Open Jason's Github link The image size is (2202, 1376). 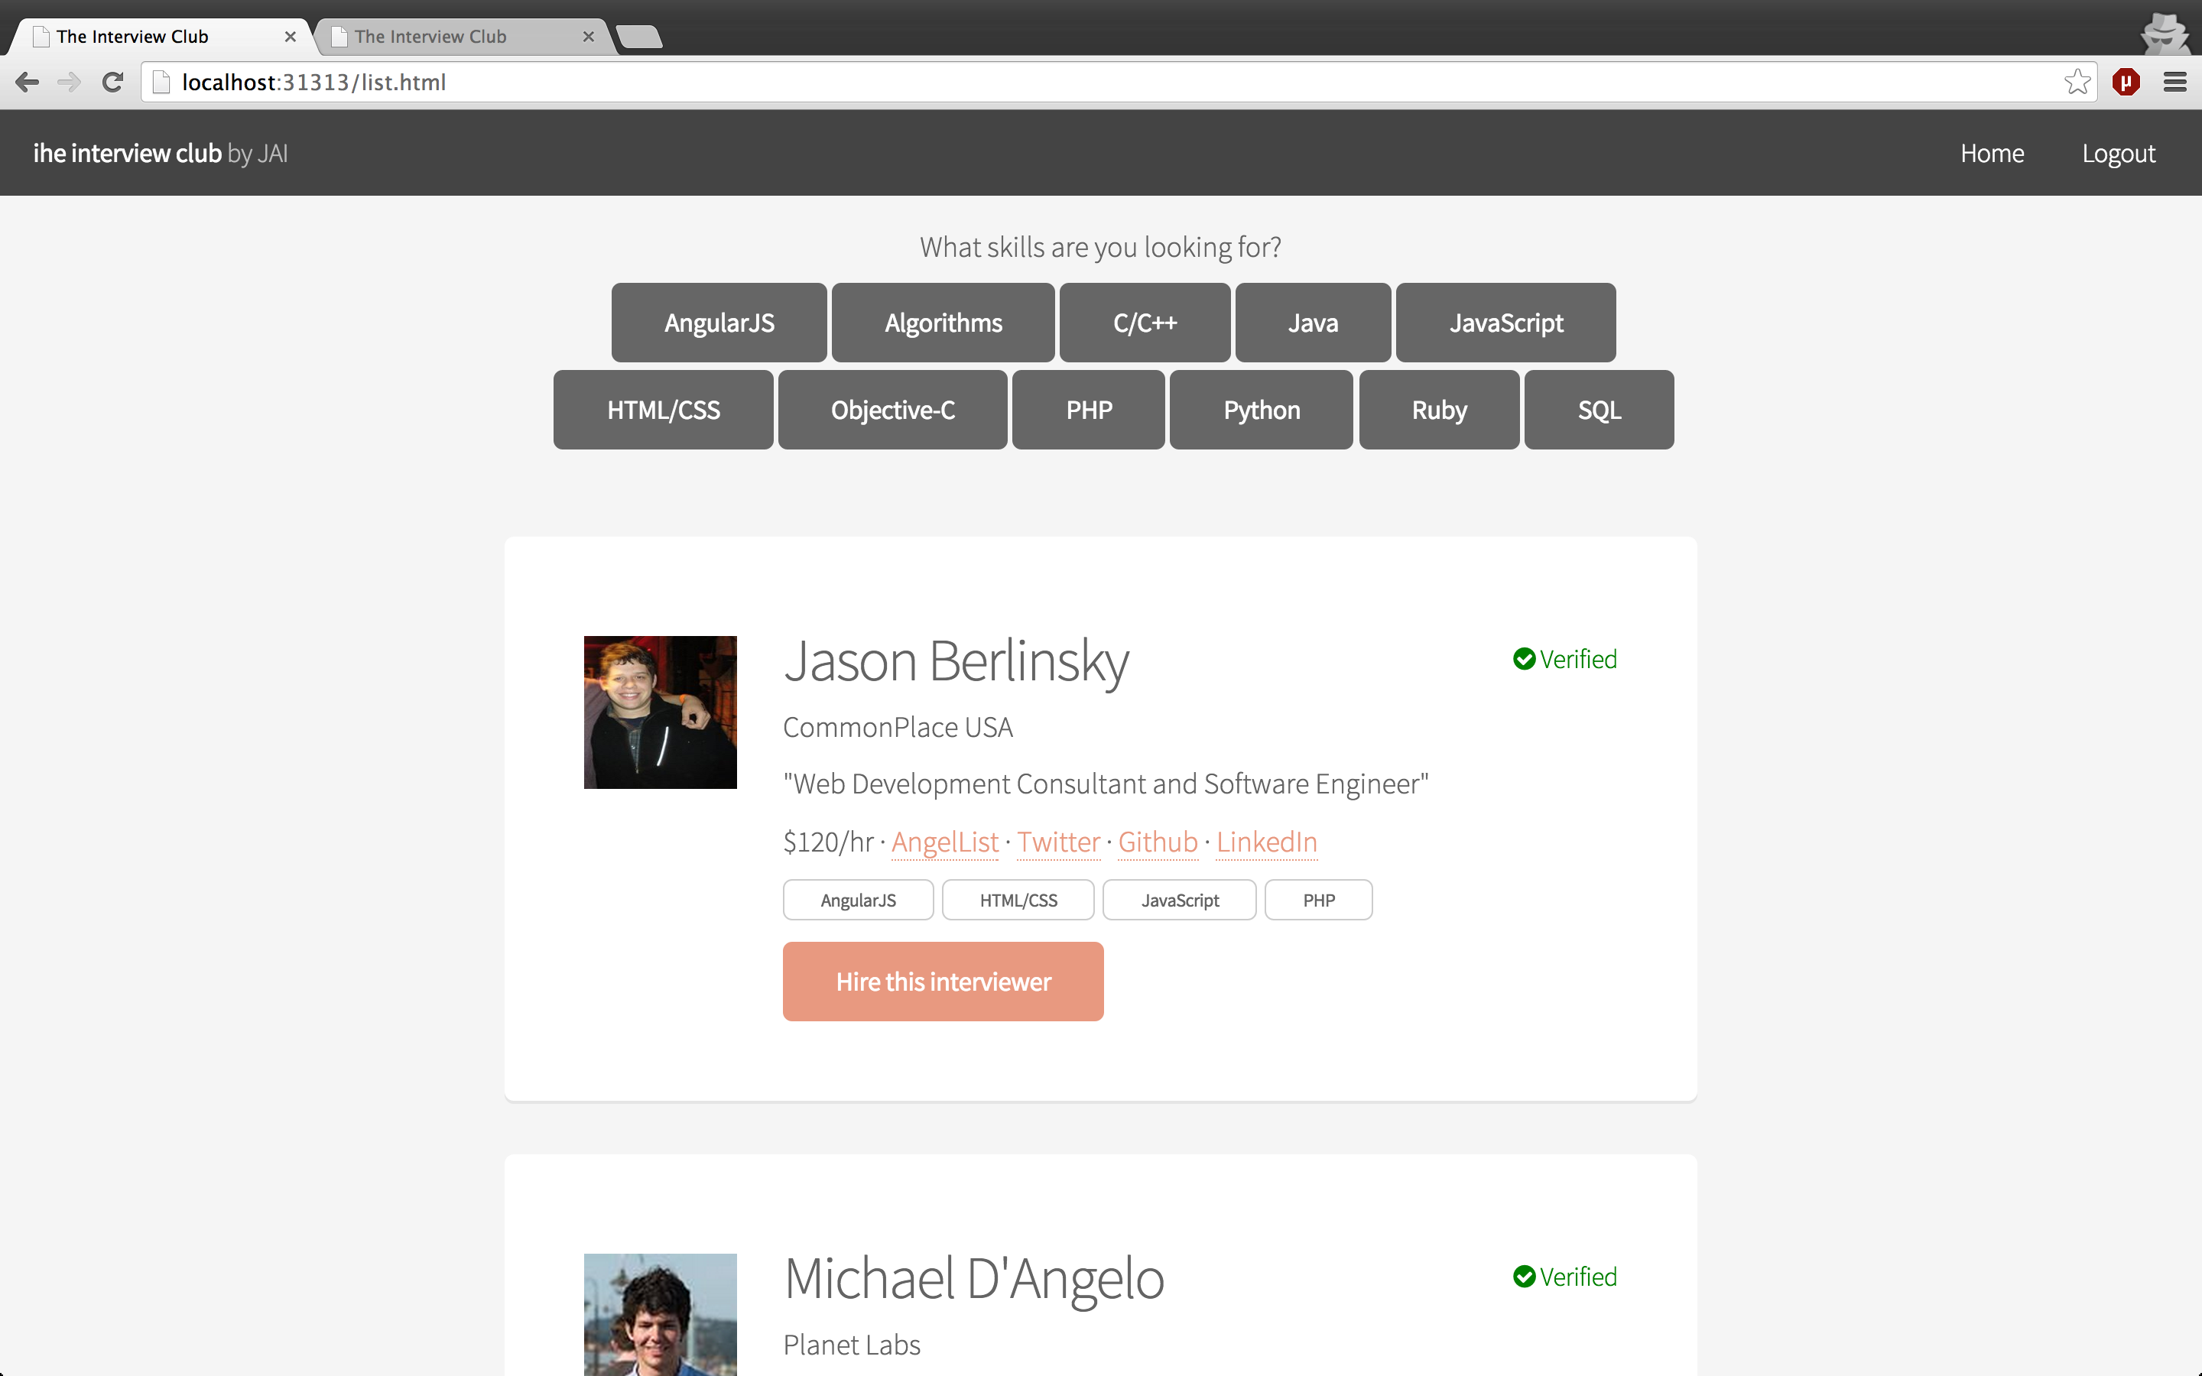pyautogui.click(x=1158, y=842)
